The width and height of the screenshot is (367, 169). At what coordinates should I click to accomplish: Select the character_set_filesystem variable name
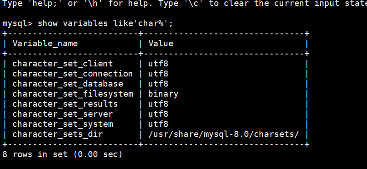click(x=73, y=94)
